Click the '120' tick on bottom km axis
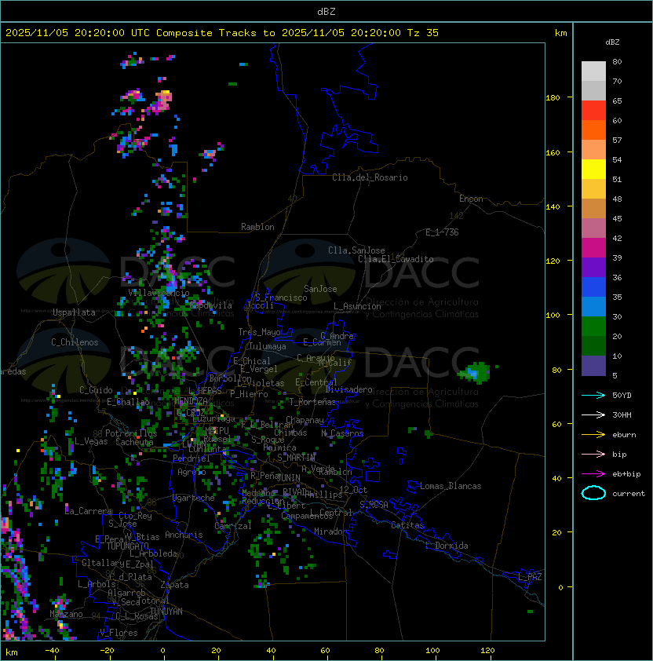 point(487,651)
